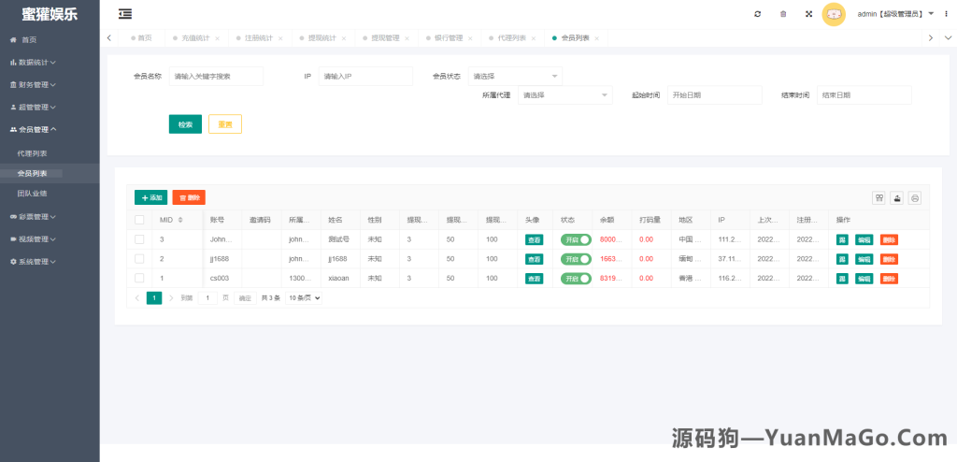Click 编辑 for row MID 3

coord(864,240)
